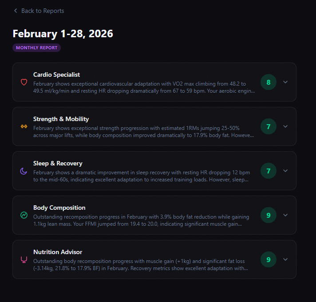Click the Monthly Report badge
This screenshot has height=302, width=316.
pos(36,47)
